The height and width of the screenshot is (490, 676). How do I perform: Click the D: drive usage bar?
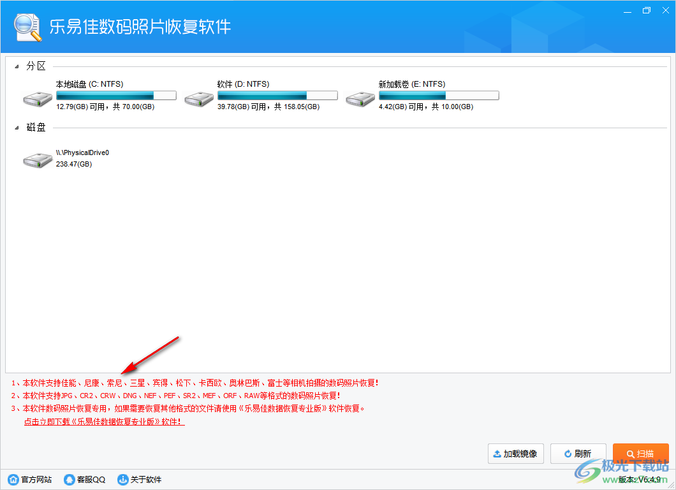(277, 95)
